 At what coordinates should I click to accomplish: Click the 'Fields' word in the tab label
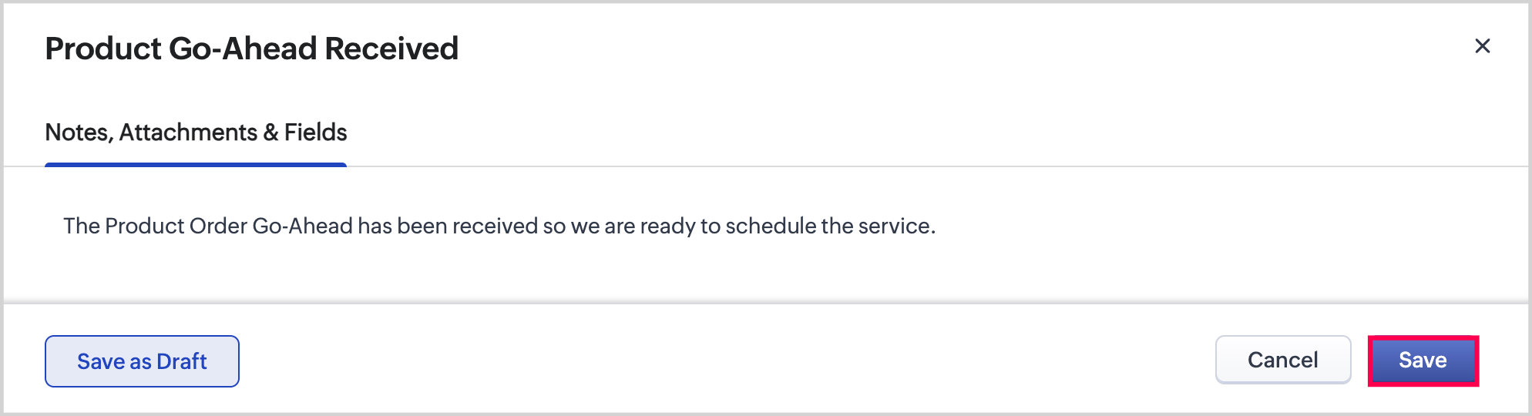click(315, 133)
